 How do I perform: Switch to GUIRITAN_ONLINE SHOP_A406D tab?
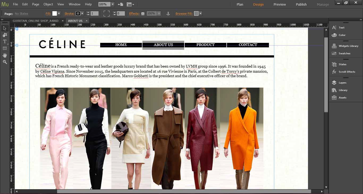36,21
